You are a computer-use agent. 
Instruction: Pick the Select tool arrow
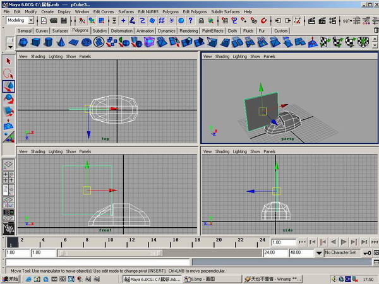tap(8, 61)
